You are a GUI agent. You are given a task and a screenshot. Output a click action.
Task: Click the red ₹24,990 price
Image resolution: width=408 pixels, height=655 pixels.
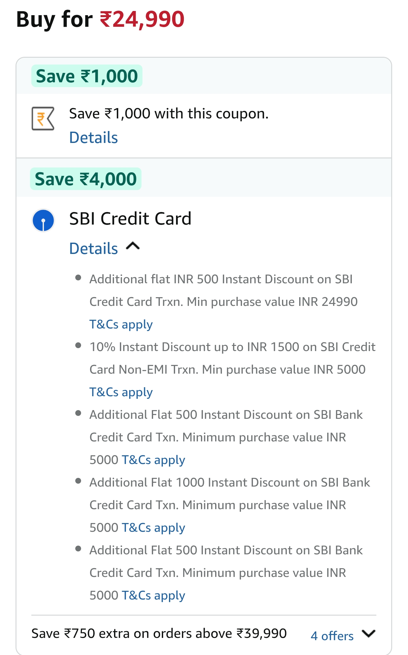142,19
